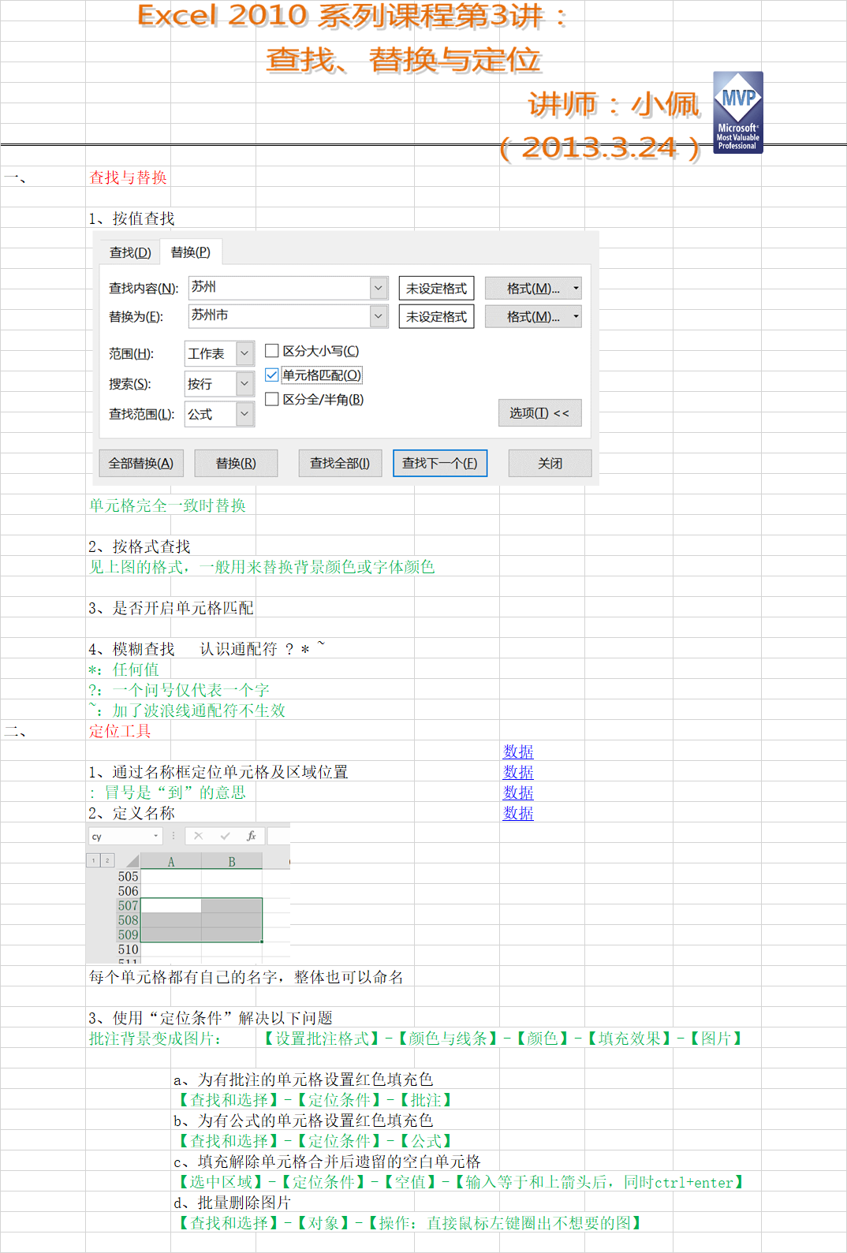Viewport: 847px width, 1253px height.
Task: Expand the 搜索 按行 dropdown
Action: click(x=244, y=383)
